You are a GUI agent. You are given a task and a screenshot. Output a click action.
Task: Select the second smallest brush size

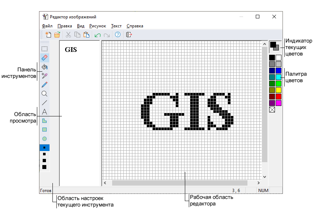click(x=44, y=154)
